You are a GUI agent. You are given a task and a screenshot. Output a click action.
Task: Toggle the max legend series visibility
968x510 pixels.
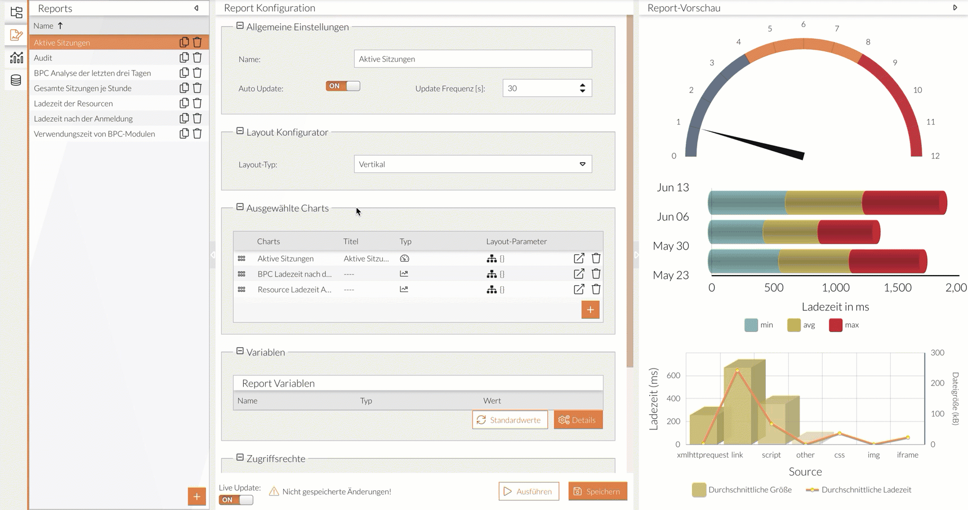[843, 325]
